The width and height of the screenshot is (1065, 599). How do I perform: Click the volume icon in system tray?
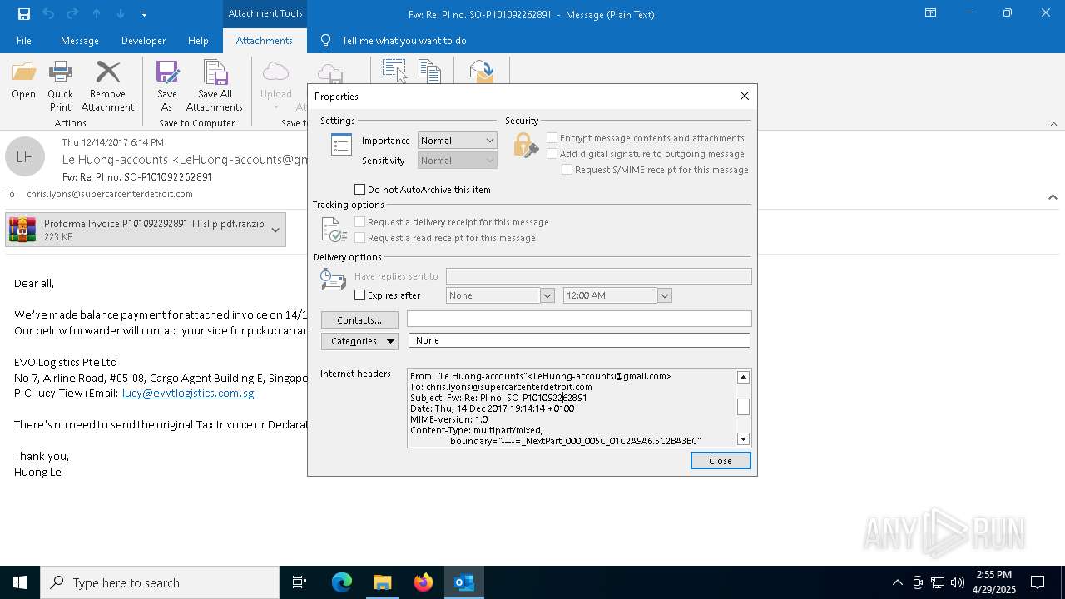coord(958,582)
